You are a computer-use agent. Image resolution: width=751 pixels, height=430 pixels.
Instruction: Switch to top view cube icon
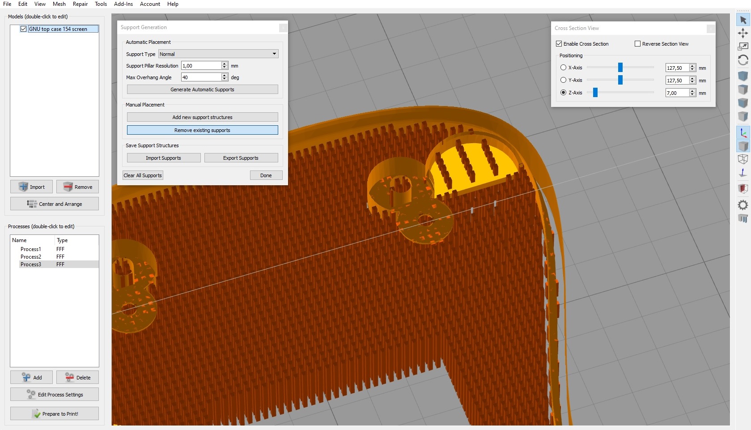point(743,89)
